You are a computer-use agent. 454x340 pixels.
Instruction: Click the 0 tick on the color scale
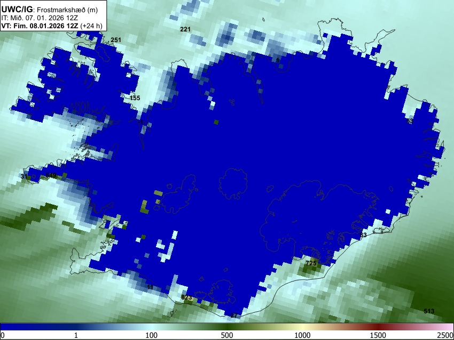[x=3, y=335]
